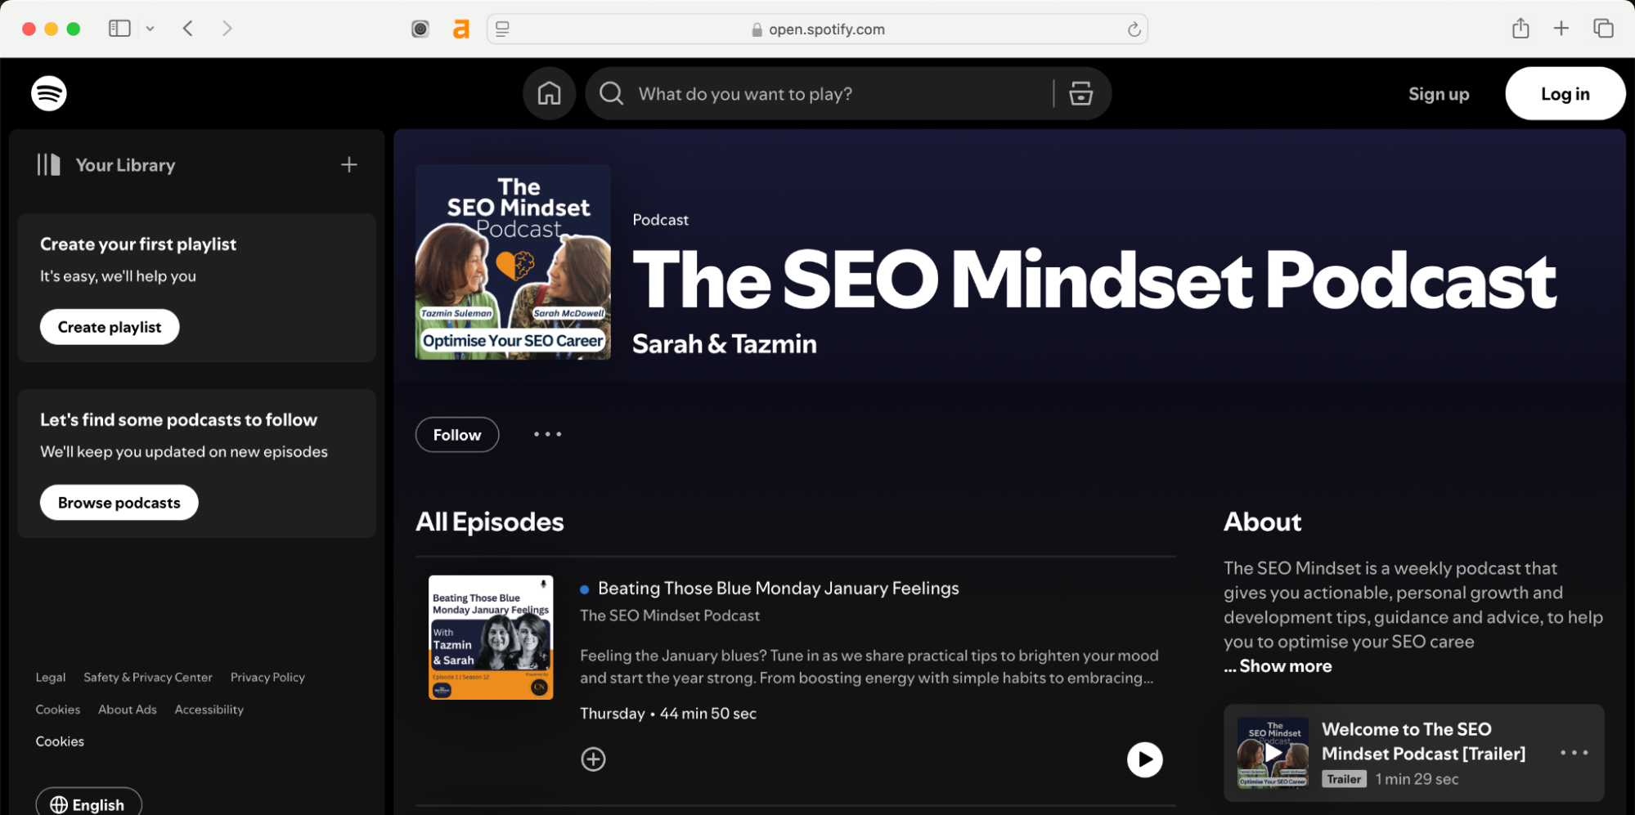Viewport: 1635px width, 815px height.
Task: Click the privacy shield extension icon
Action: point(420,29)
